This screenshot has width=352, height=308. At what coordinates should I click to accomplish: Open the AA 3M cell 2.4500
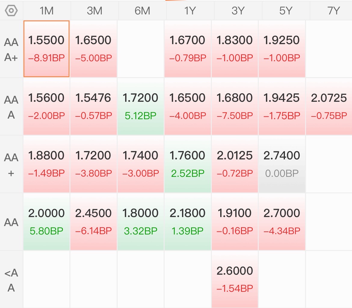[x=94, y=222]
